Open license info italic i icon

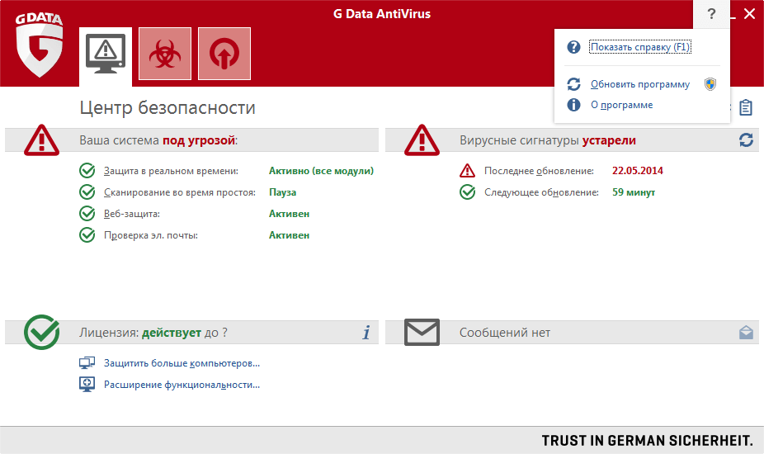366,332
